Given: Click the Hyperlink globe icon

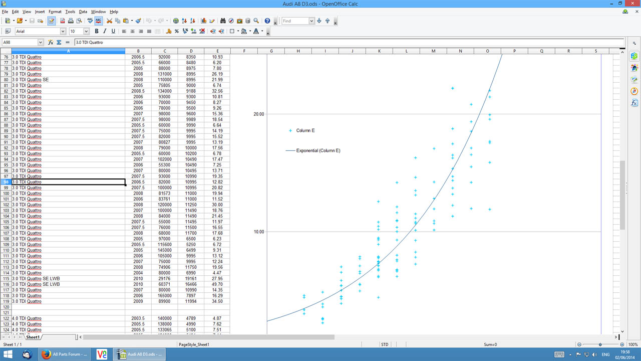Looking at the screenshot, I should point(176,21).
